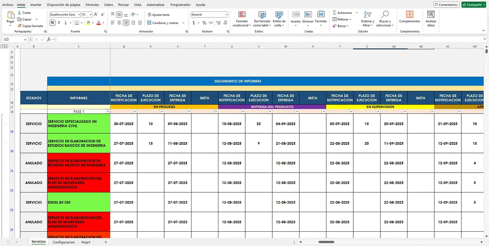Image resolution: width=489 pixels, height=246 pixels.
Task: Click the Formato cells icon
Action: tap(321, 14)
